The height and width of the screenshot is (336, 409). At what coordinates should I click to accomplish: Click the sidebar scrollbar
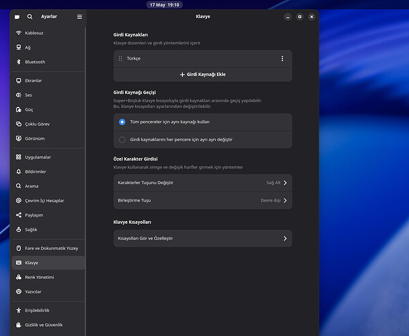(x=85, y=180)
